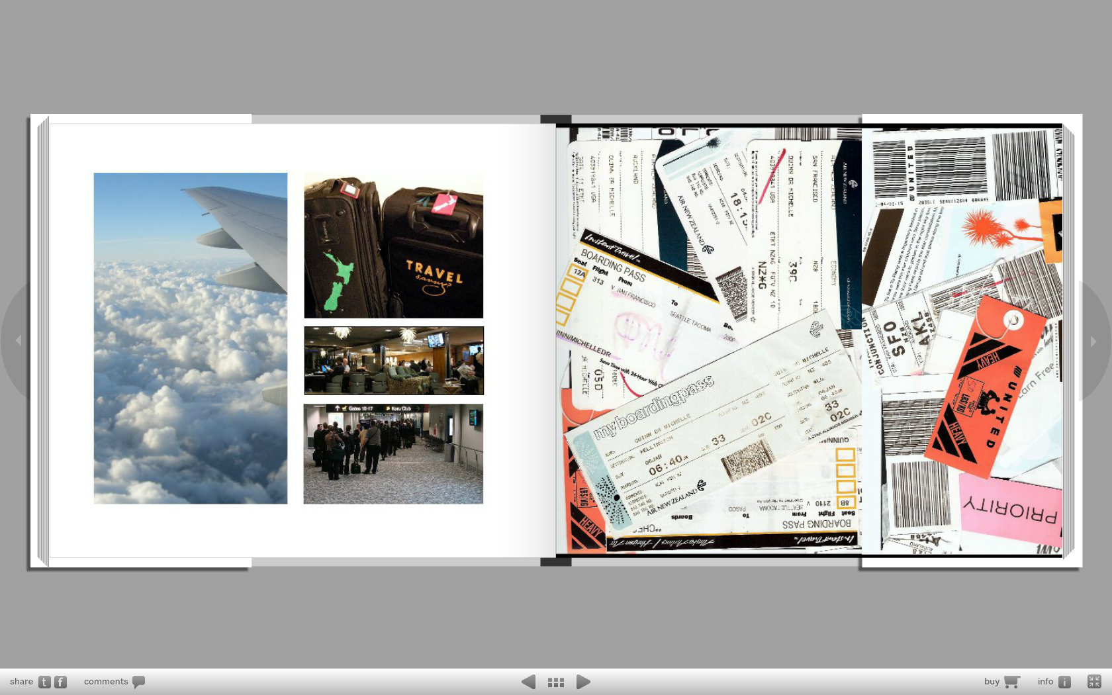
Task: Go to previous page using bottom toolbar arrow
Action: pyautogui.click(x=528, y=682)
